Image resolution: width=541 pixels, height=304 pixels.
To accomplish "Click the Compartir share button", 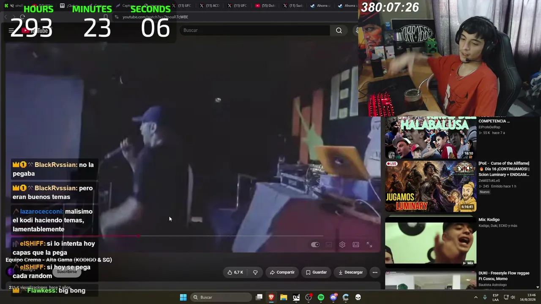I will point(282,272).
